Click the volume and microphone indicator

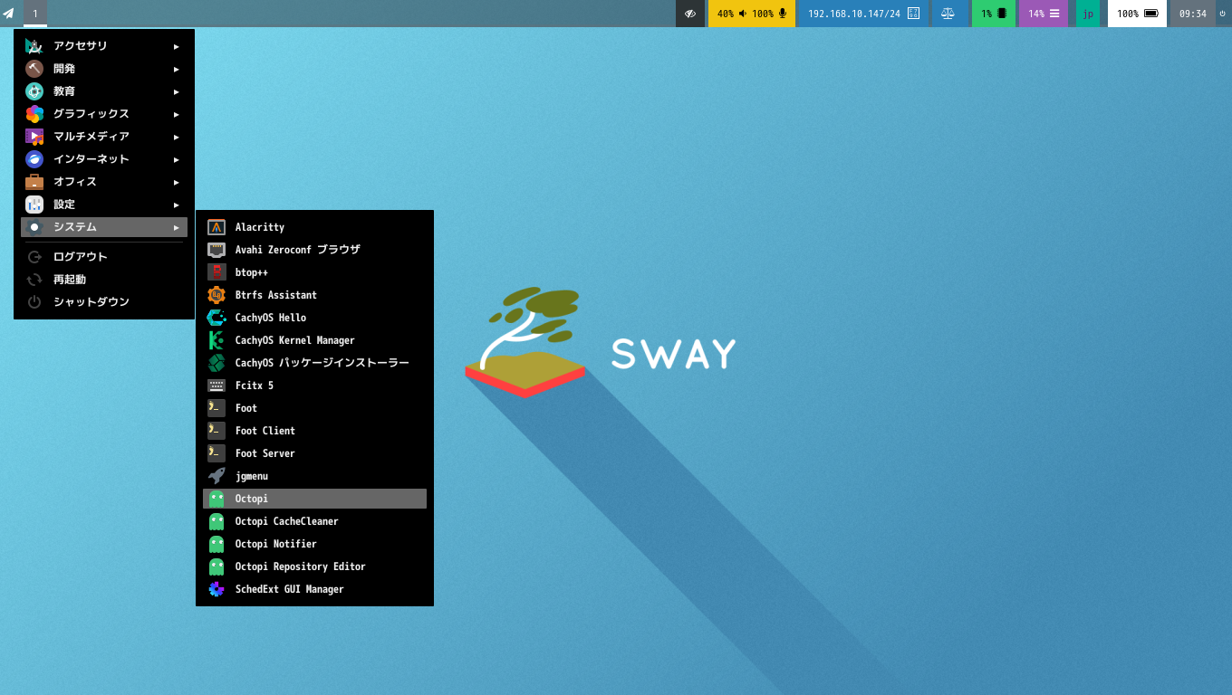coord(752,14)
